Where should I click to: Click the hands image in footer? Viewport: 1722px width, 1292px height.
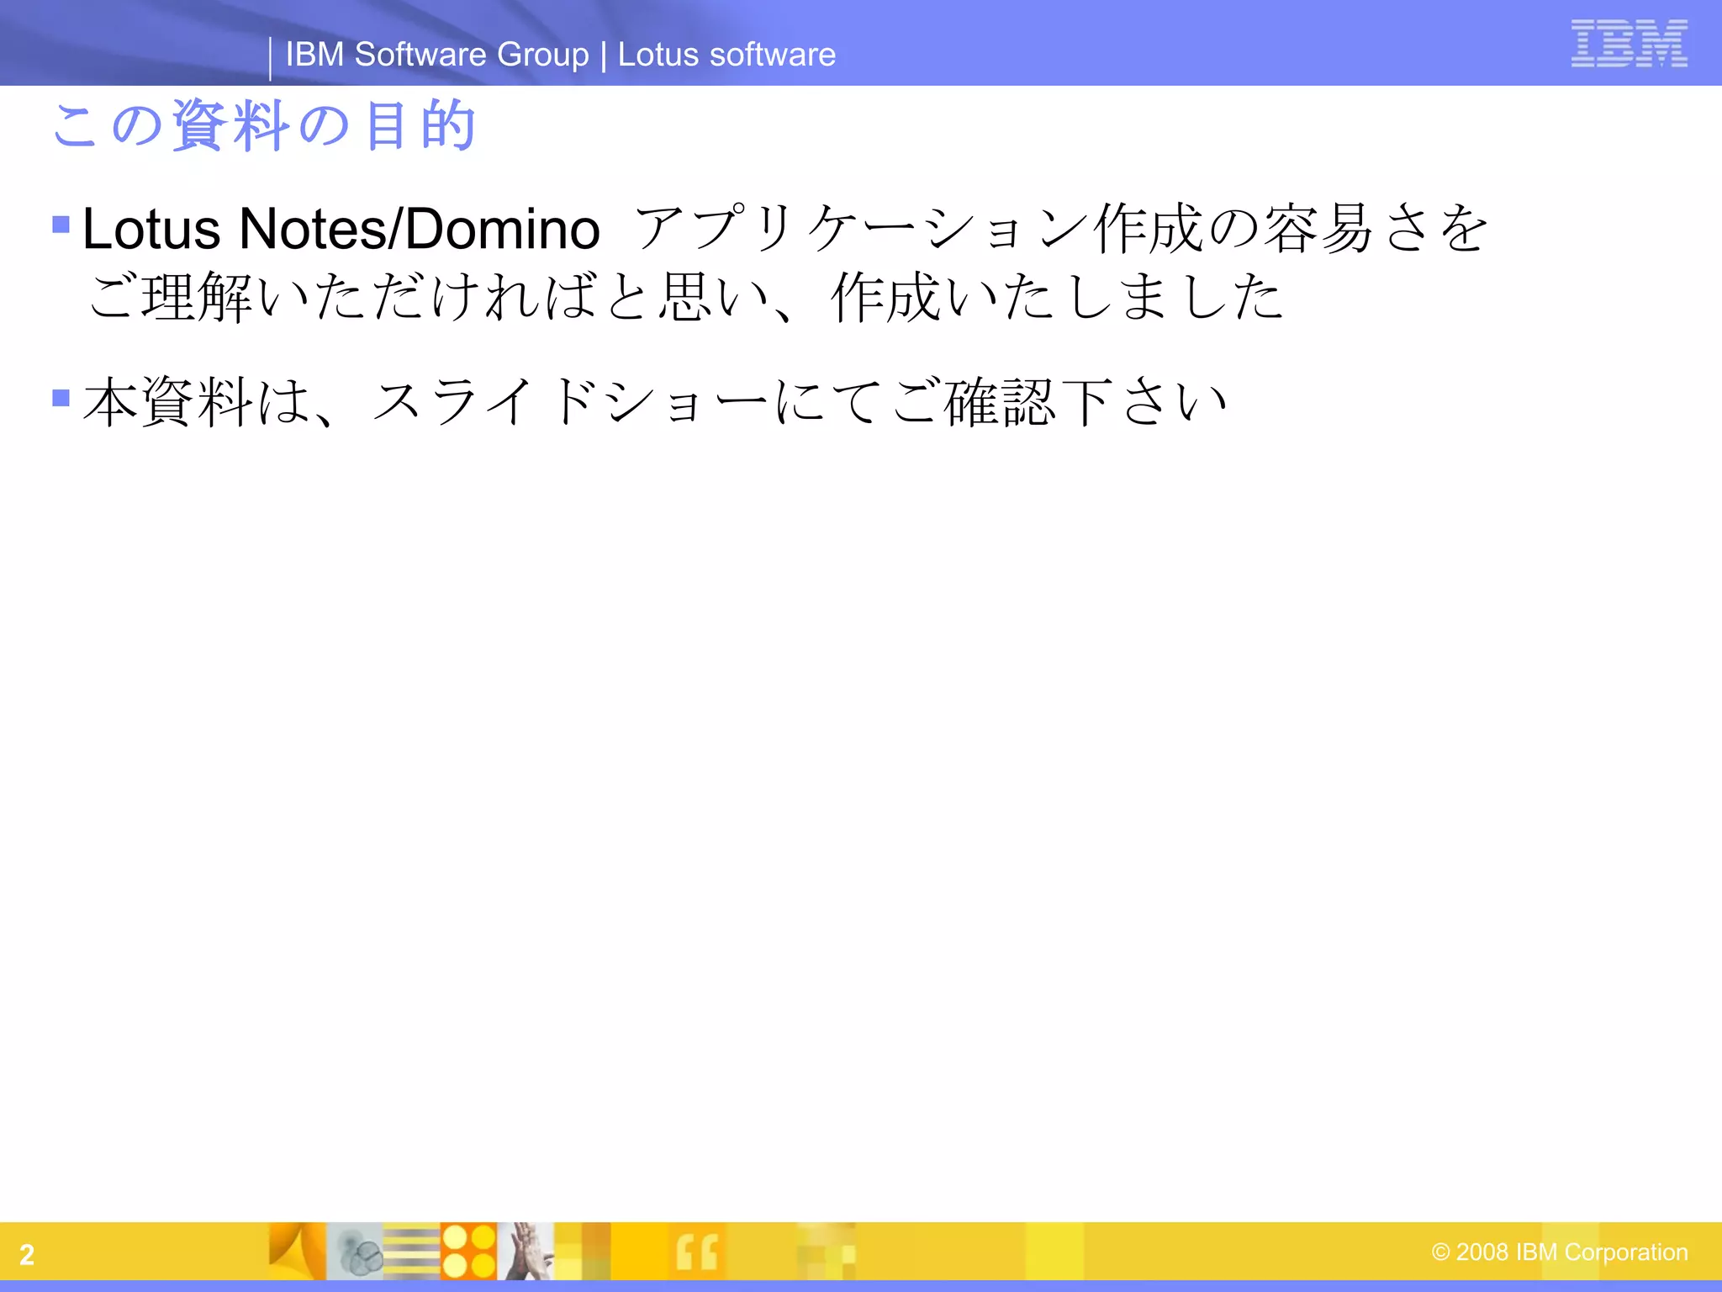click(x=526, y=1252)
